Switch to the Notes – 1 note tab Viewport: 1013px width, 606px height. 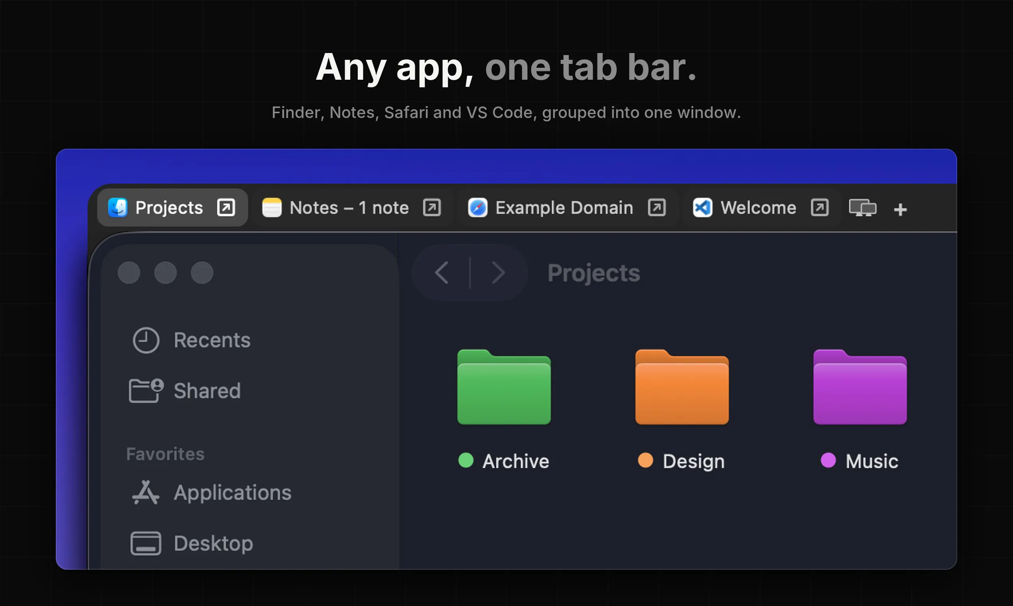click(352, 207)
